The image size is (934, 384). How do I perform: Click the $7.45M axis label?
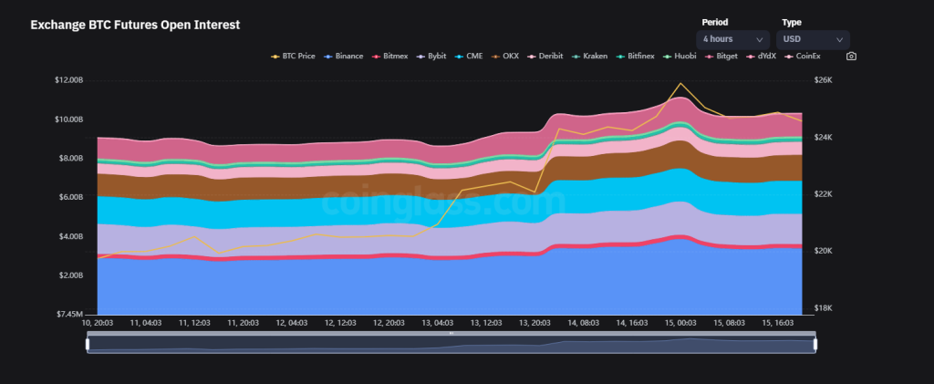pyautogui.click(x=70, y=314)
